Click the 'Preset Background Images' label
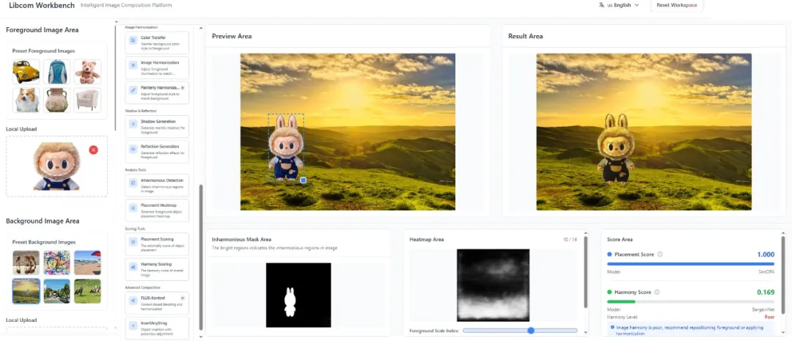792x341 pixels. [44, 242]
